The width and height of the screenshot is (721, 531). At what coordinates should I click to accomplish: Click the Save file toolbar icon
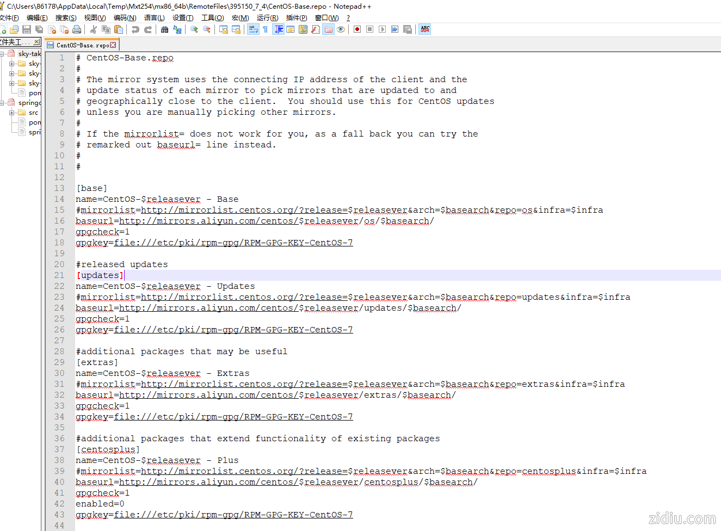(27, 29)
